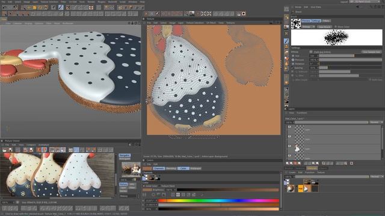Open the Compare menu in Picture Viewer
The height and width of the screenshot is (216, 385).
tap(31, 145)
